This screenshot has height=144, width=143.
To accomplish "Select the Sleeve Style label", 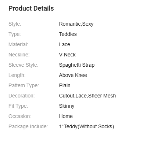I will [x=24, y=65].
